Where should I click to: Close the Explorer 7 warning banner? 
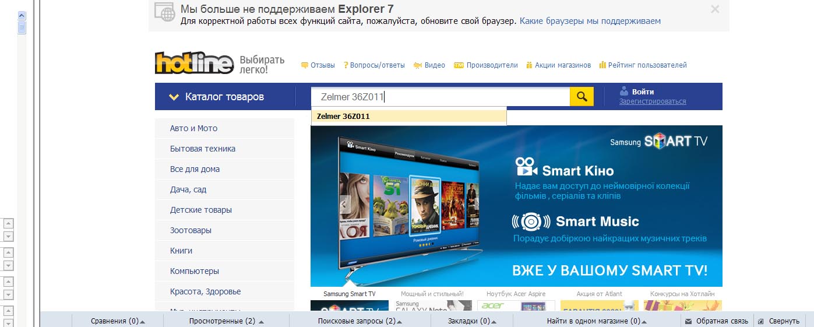715,9
